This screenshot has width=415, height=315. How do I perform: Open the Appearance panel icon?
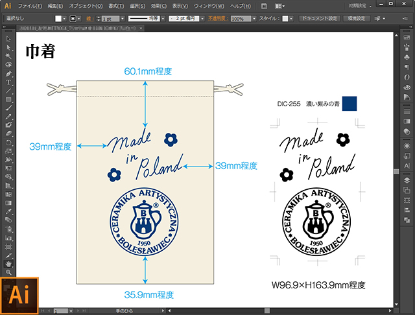point(407,146)
